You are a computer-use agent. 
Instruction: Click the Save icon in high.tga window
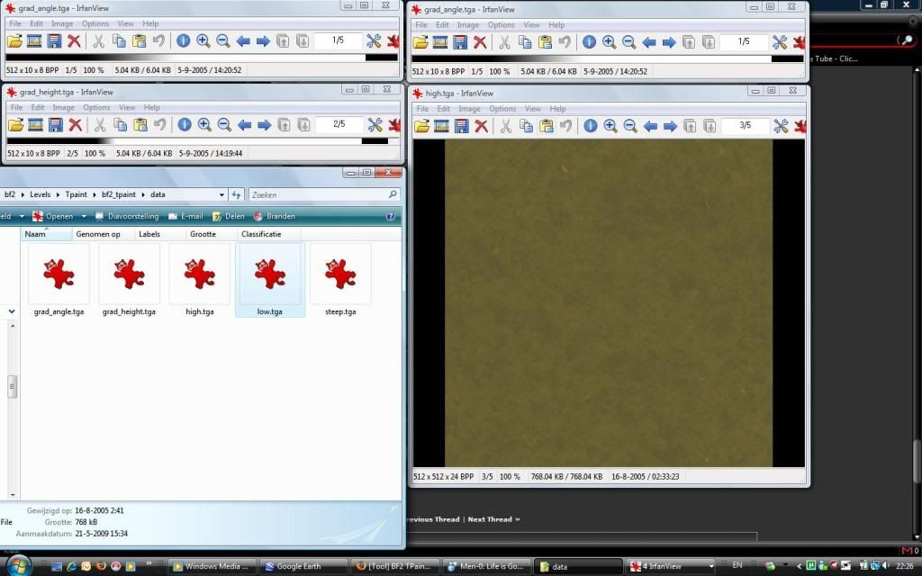[461, 126]
